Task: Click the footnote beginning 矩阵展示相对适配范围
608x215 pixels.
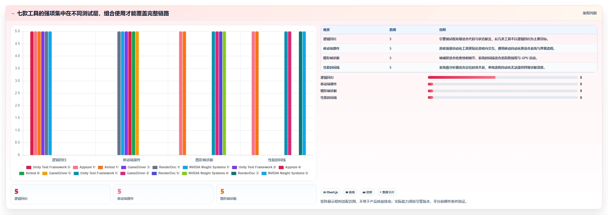Action: [x=394, y=201]
